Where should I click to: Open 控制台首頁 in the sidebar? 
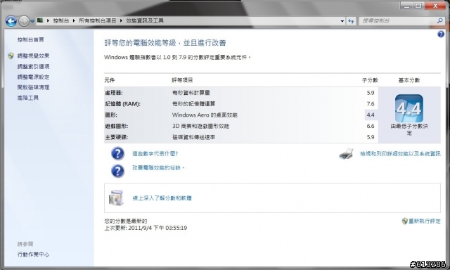30,39
